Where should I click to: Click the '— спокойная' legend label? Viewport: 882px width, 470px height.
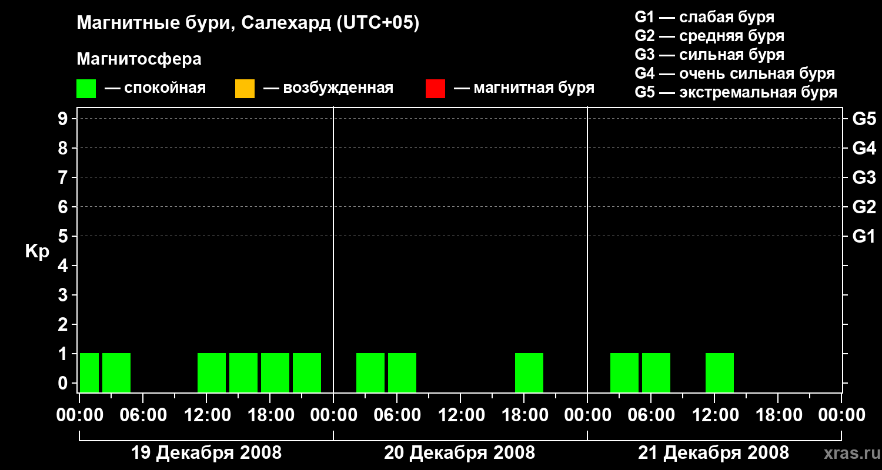point(155,88)
